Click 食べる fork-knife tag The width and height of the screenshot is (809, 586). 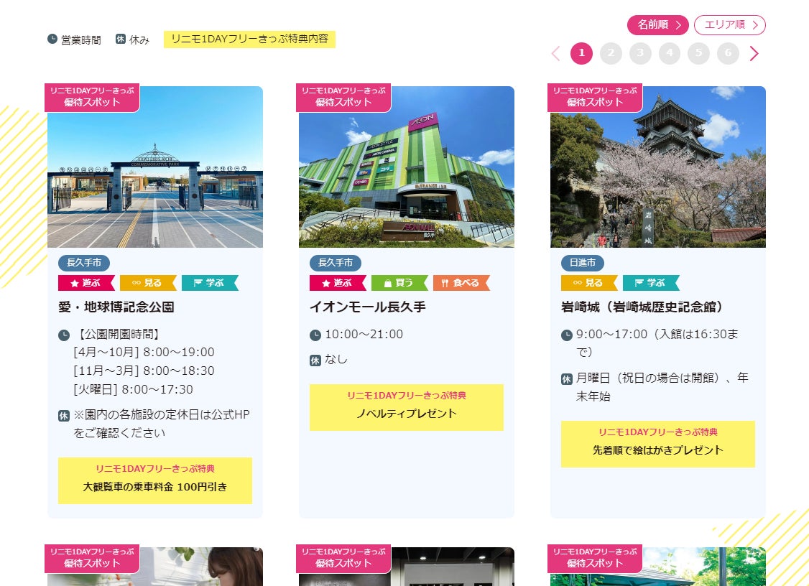coord(462,283)
